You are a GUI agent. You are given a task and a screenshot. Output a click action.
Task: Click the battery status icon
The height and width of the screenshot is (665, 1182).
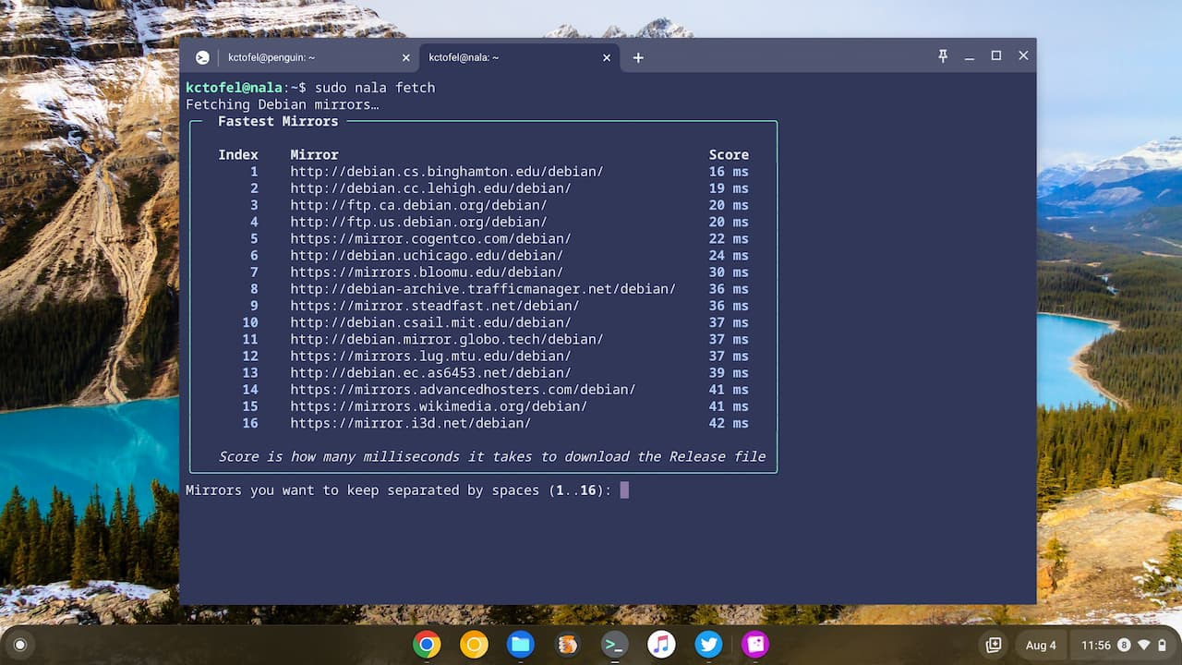(x=1160, y=645)
